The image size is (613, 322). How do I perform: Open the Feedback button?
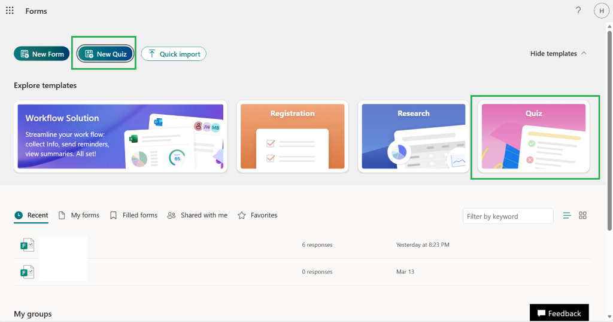[x=559, y=313]
